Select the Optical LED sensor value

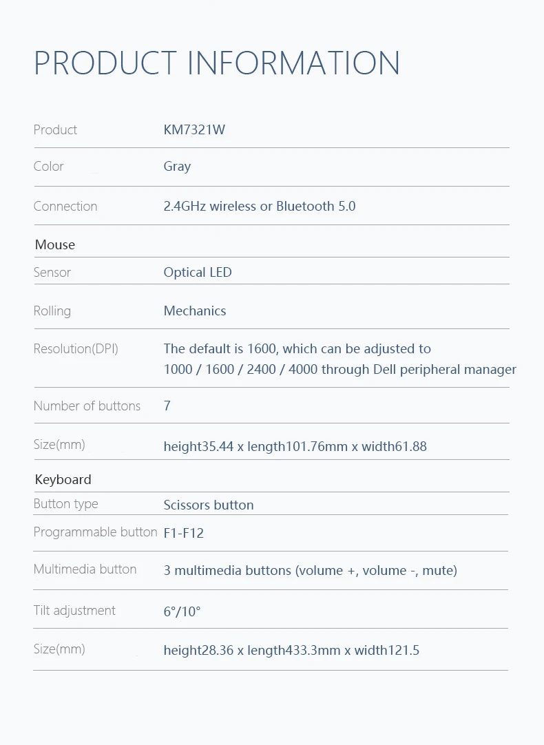click(x=198, y=272)
